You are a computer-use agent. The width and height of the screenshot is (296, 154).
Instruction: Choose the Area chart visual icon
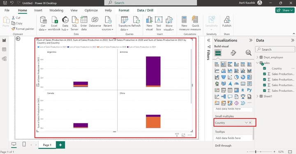click(224, 71)
